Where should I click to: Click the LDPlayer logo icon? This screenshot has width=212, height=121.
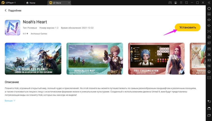point(3,3)
